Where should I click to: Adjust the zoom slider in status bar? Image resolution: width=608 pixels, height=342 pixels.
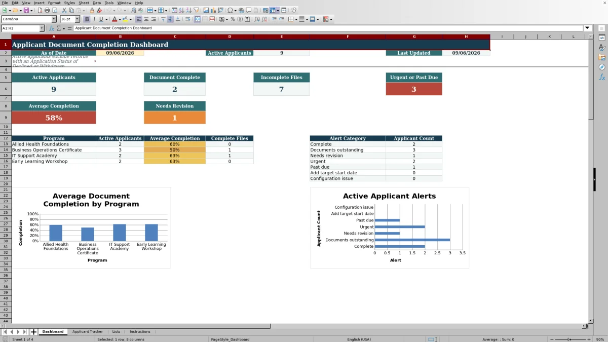tap(569, 339)
